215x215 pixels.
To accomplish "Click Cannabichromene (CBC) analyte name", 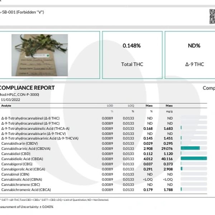I will click(20, 185).
